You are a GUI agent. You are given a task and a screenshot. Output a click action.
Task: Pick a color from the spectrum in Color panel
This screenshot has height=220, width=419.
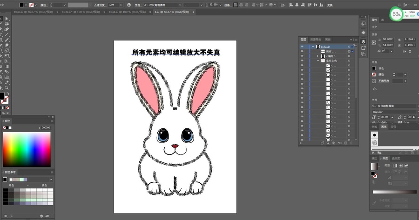click(x=27, y=149)
